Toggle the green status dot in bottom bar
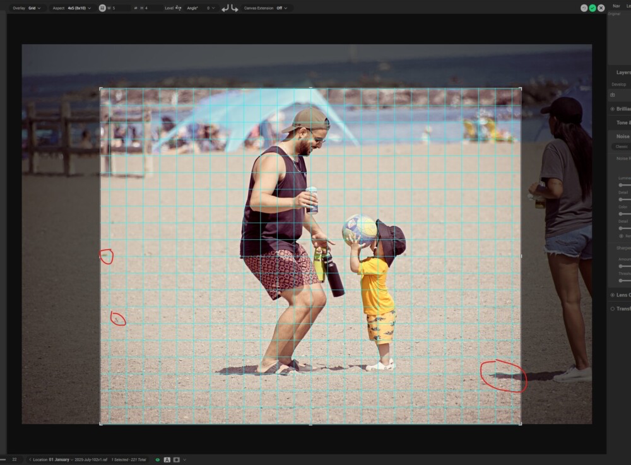This screenshot has width=631, height=465. click(156, 460)
